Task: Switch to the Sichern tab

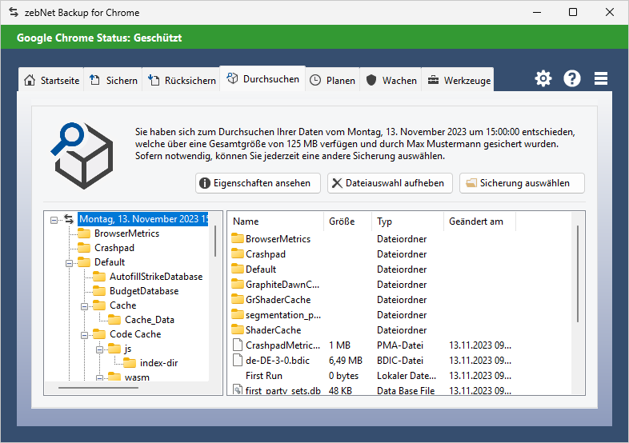Action: (113, 80)
